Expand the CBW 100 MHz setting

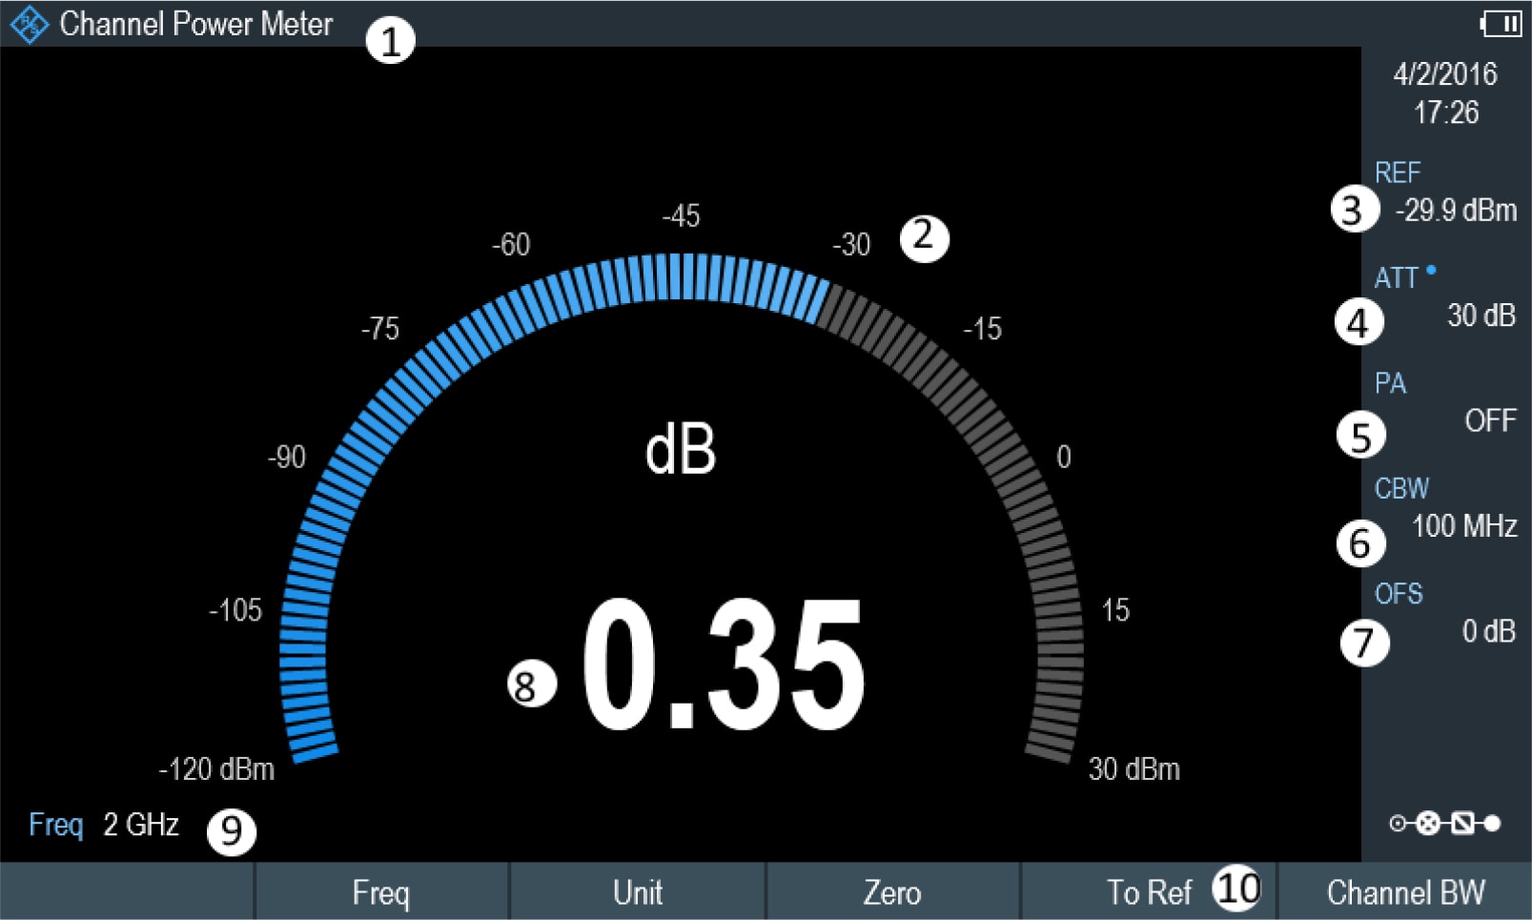point(1467,525)
